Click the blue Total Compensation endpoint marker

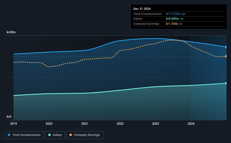[226, 47]
